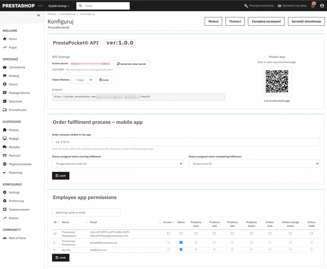Click the Klienci person icon
The width and height of the screenshot is (327, 269).
pyautogui.click(x=5, y=84)
